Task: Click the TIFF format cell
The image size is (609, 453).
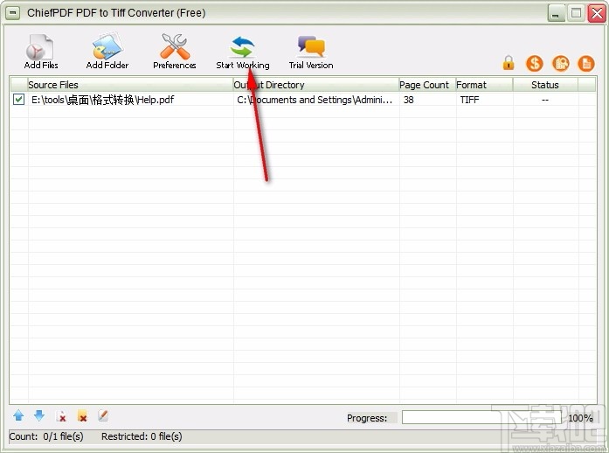Action: [x=469, y=100]
